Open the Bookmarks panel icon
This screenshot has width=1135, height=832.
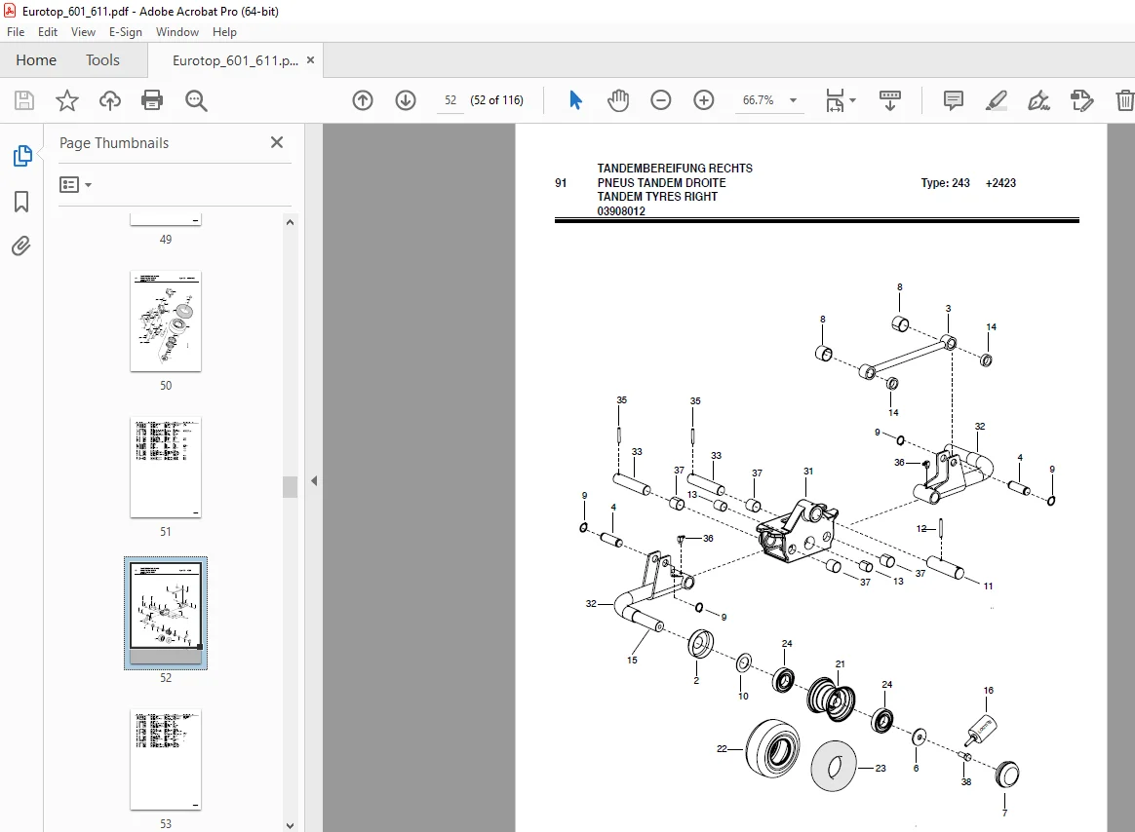[x=21, y=202]
